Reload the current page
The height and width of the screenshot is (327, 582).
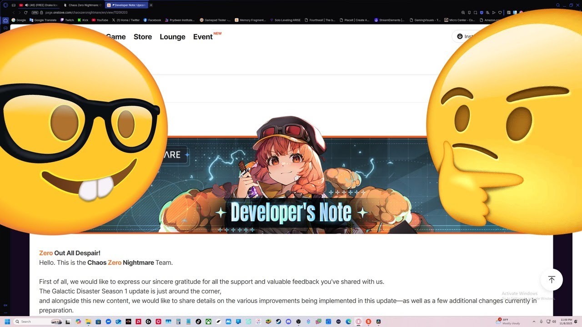tap(26, 12)
